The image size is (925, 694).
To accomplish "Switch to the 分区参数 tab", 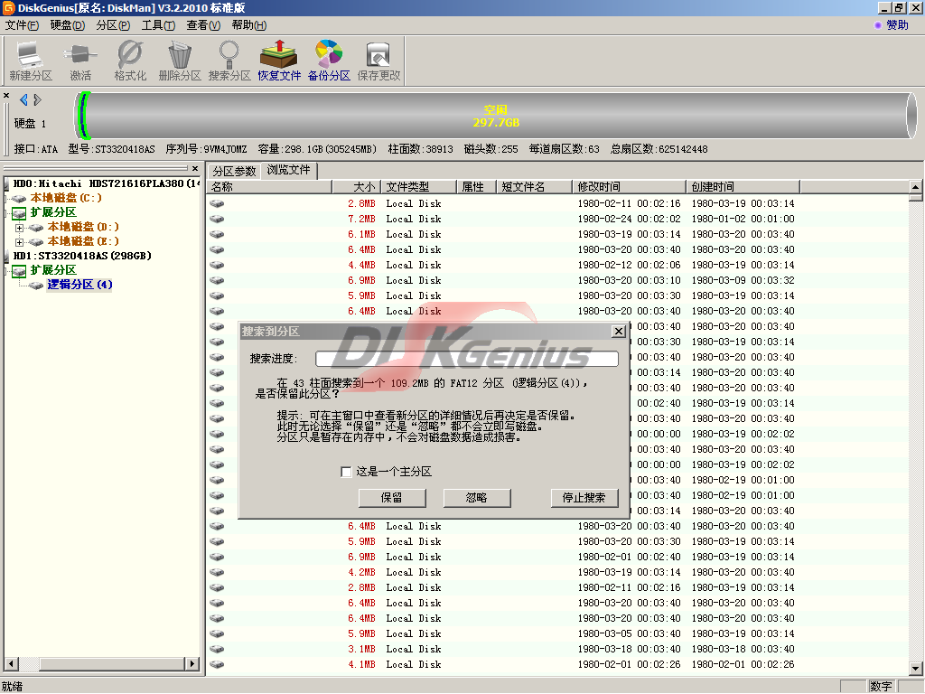I will 234,171.
